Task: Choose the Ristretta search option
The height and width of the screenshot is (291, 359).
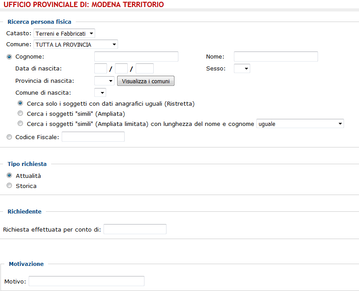Action: pos(20,103)
